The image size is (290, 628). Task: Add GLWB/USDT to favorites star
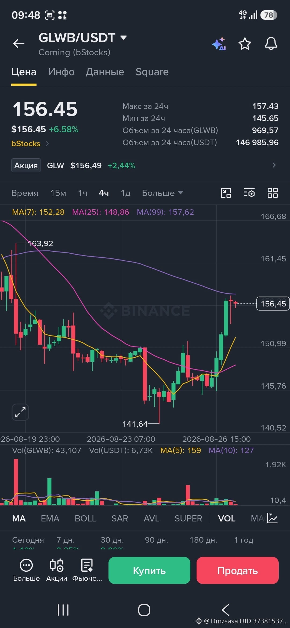[245, 44]
